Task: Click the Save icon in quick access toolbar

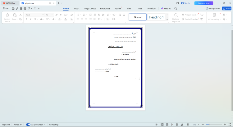Action: 13,9
